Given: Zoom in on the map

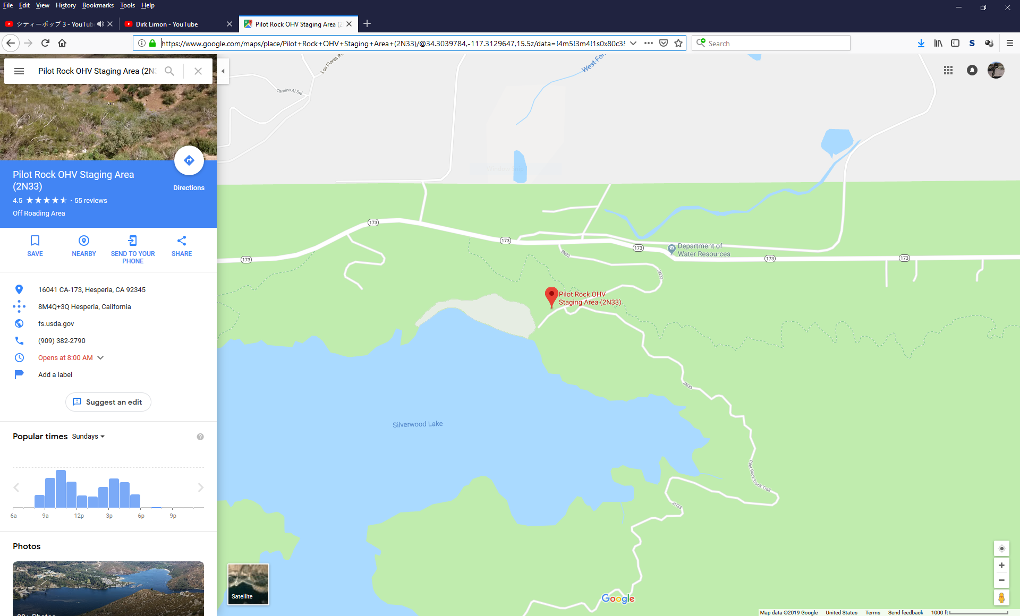Looking at the screenshot, I should (1001, 566).
